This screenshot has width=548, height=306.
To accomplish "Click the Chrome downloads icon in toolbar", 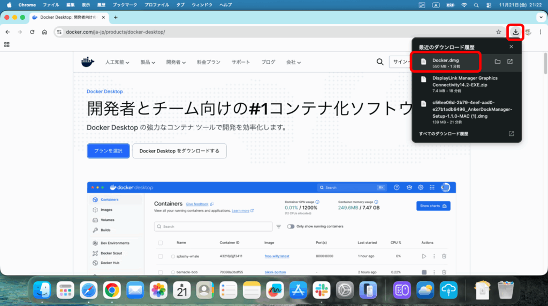I will (515, 32).
